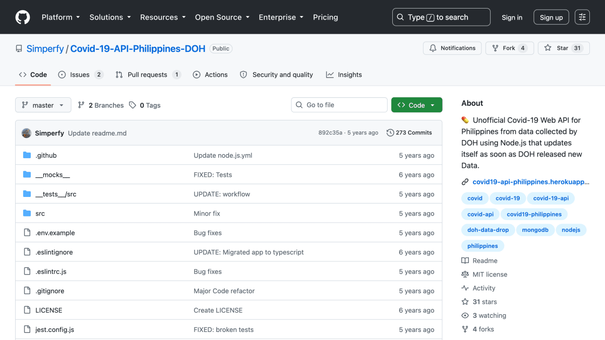Switch to the Security and quality tab

click(276, 75)
